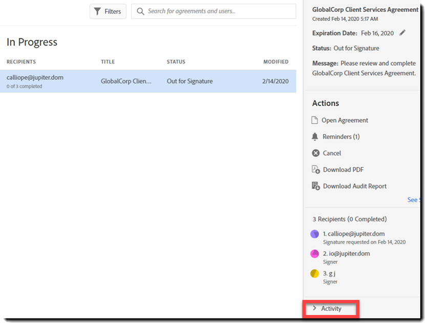Image resolution: width=425 pixels, height=323 pixels.
Task: Expand the Activity section
Action: tap(331, 309)
